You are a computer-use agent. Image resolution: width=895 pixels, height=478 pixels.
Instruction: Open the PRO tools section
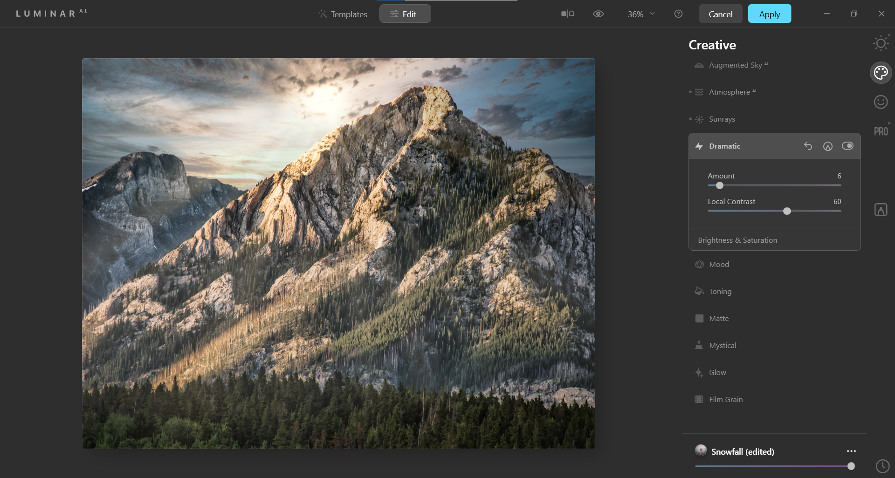[x=881, y=131]
